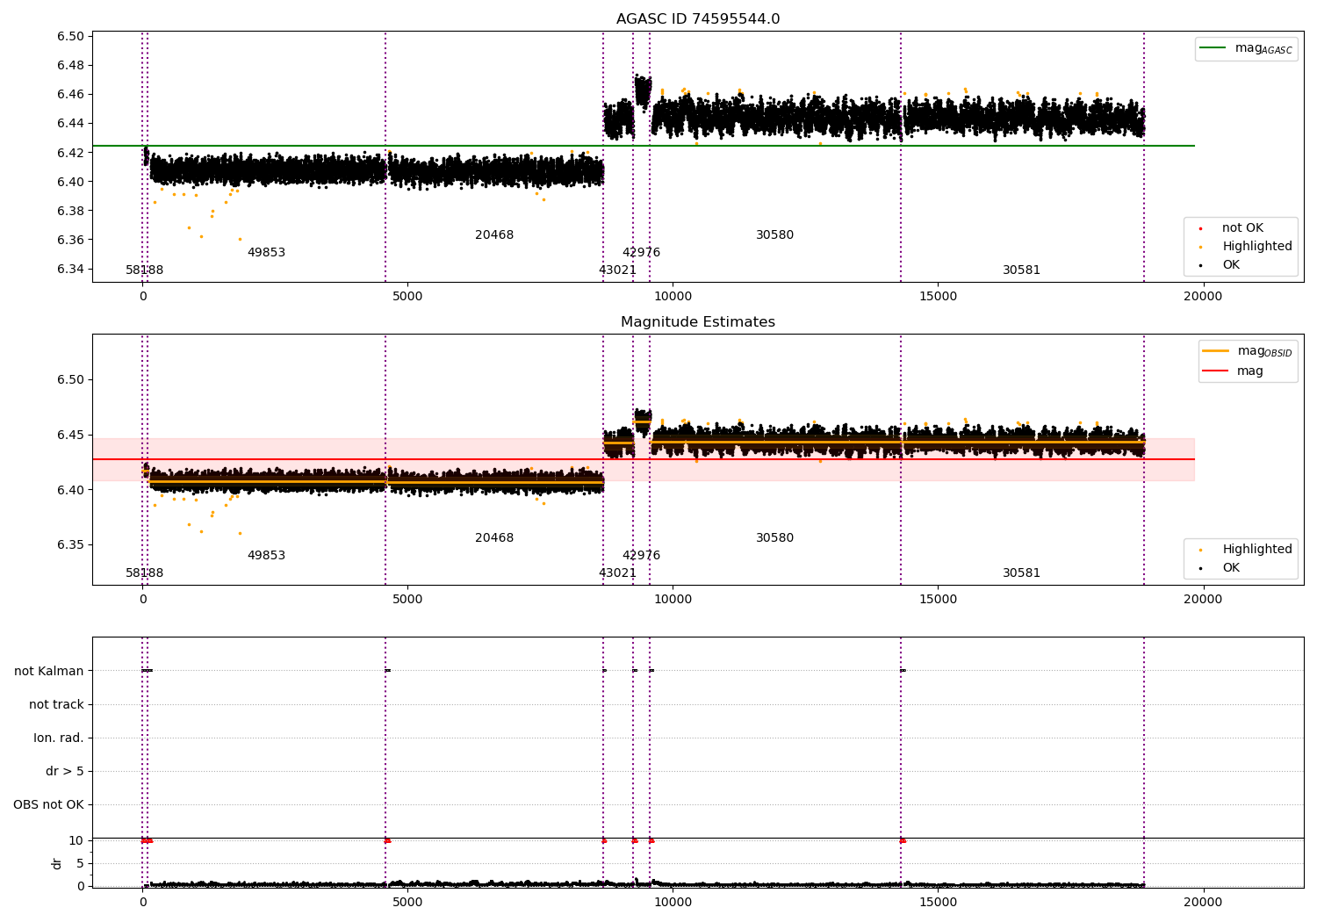This screenshot has width=1317, height=922.
Task: Click the '6.48' y-axis tick label
Action: (x=70, y=65)
